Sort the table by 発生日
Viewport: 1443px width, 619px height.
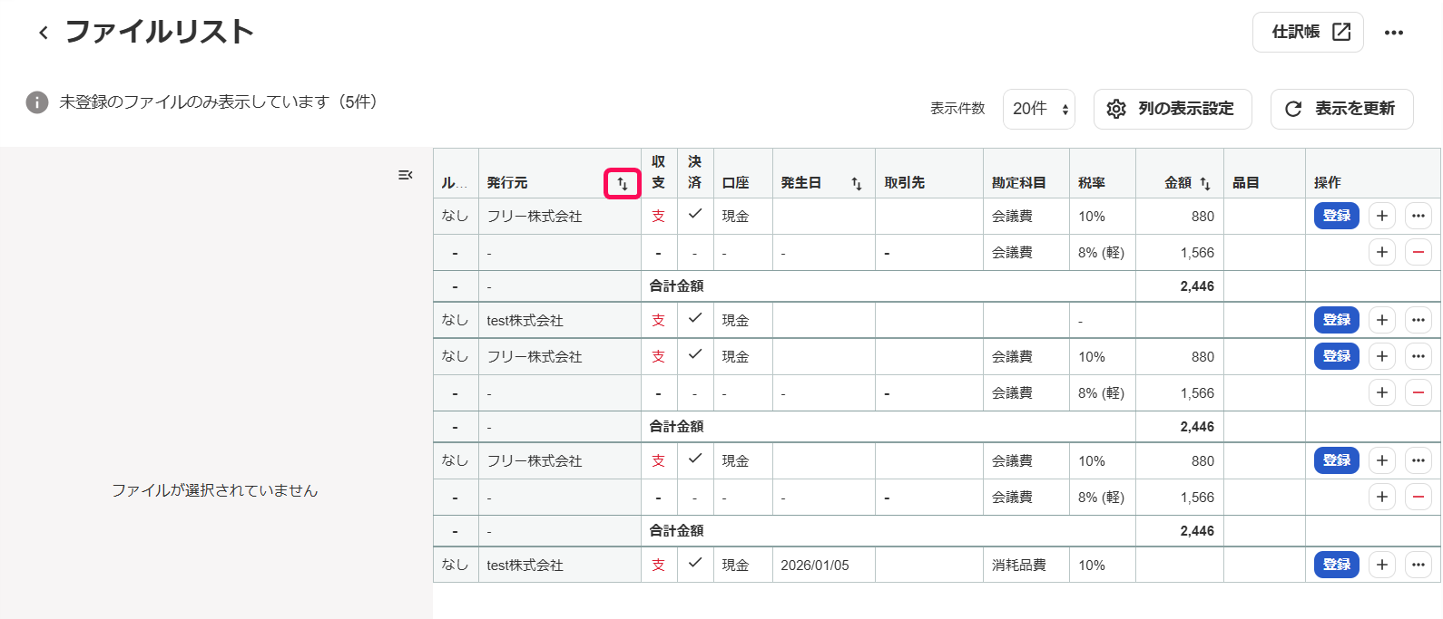coord(856,183)
